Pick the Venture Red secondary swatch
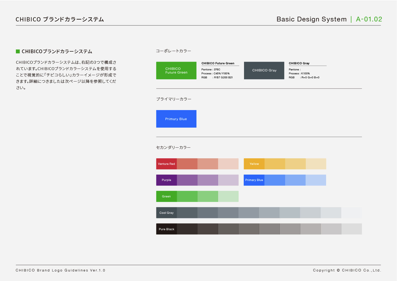Image resolution: width=397 pixels, height=281 pixels. (166, 164)
